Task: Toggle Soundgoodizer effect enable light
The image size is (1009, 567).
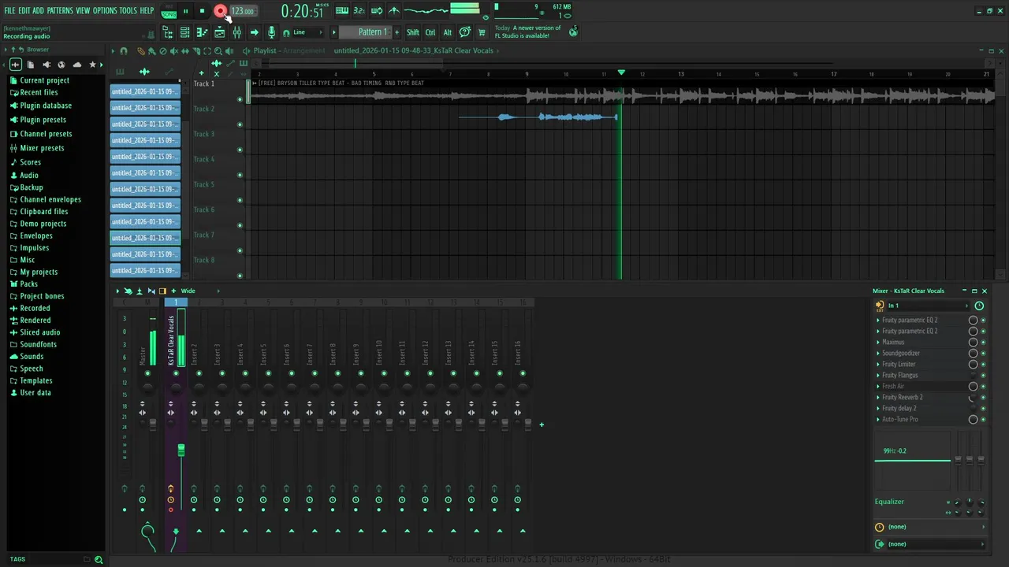Action: (x=983, y=354)
